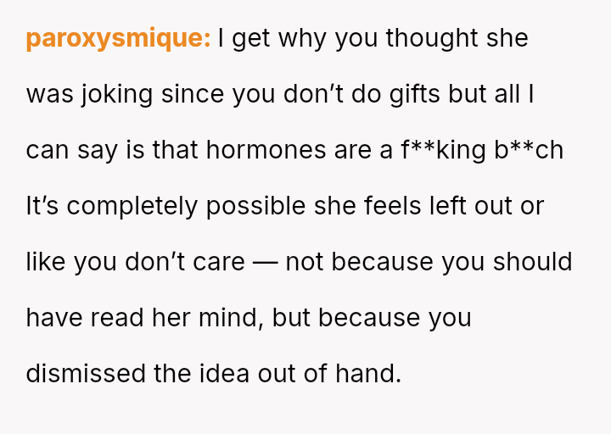The height and width of the screenshot is (434, 611).
Task: Click the word "gifts" in the second line
Action: point(414,95)
